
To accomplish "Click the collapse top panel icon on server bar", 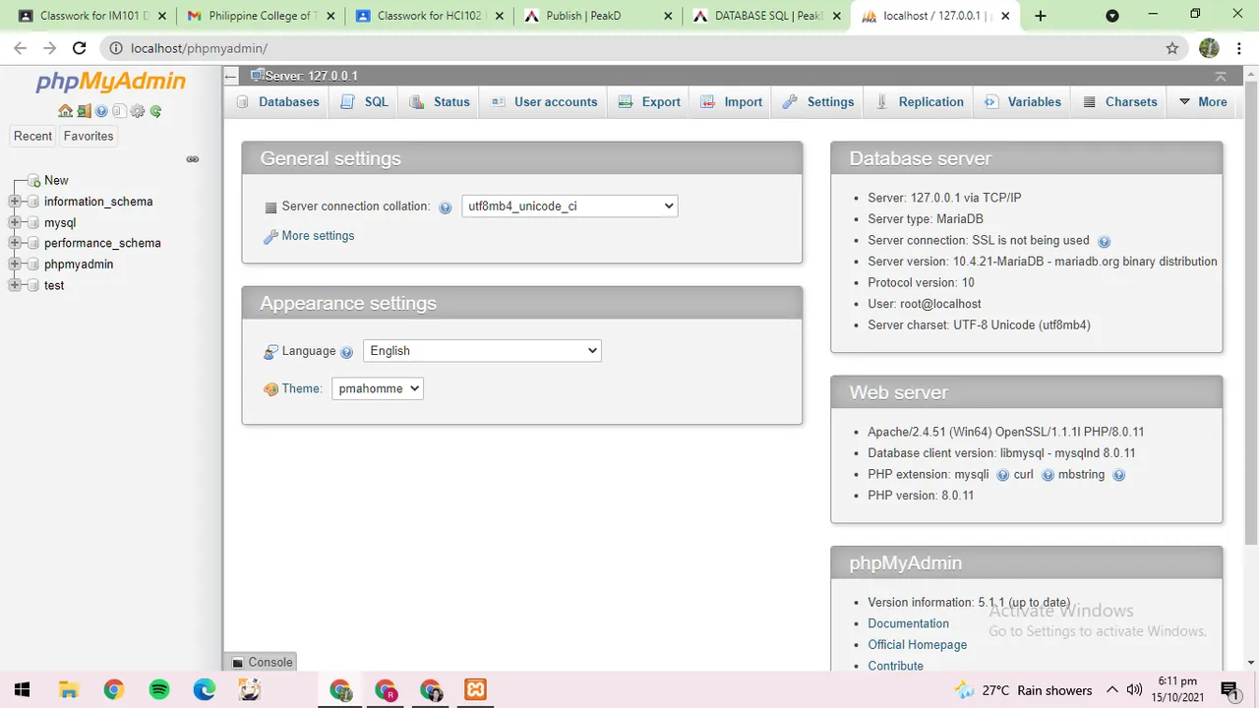I will [1221, 77].
